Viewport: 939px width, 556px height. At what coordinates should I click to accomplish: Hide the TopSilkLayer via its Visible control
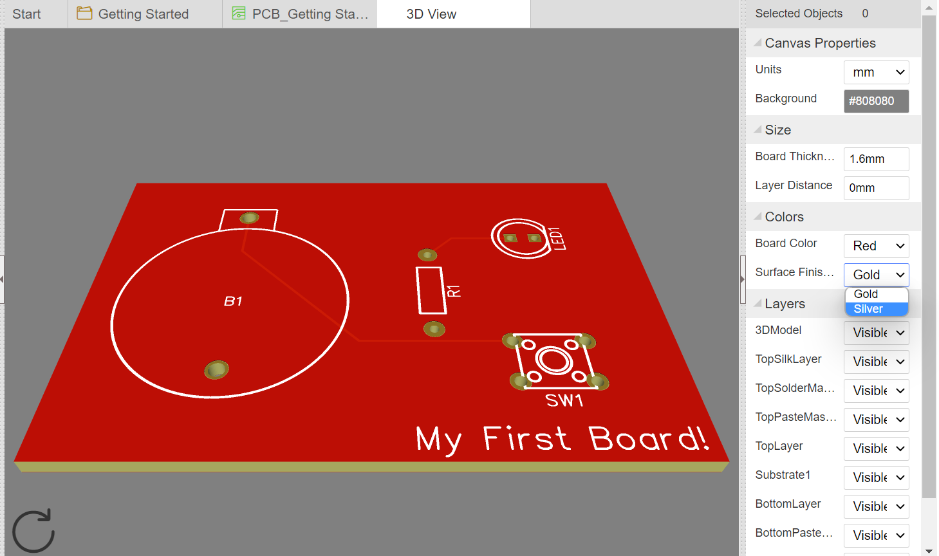(876, 362)
